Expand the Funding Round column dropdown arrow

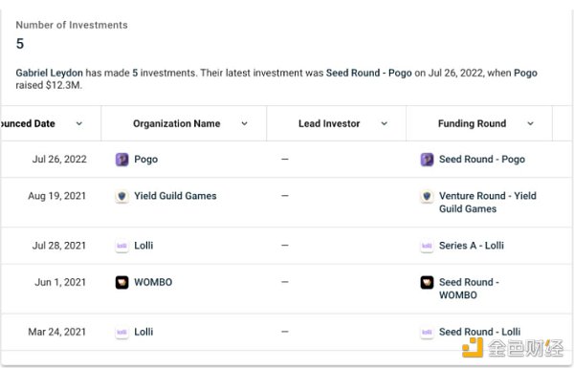(x=530, y=123)
